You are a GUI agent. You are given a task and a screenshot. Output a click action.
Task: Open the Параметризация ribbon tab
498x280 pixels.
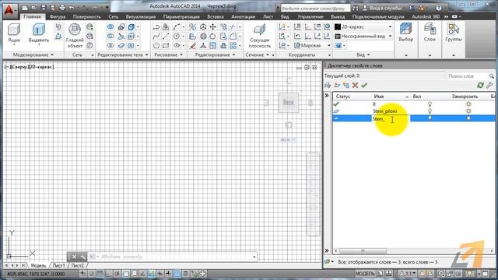(181, 16)
